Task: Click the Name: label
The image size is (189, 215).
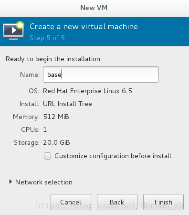Action: click(x=30, y=75)
